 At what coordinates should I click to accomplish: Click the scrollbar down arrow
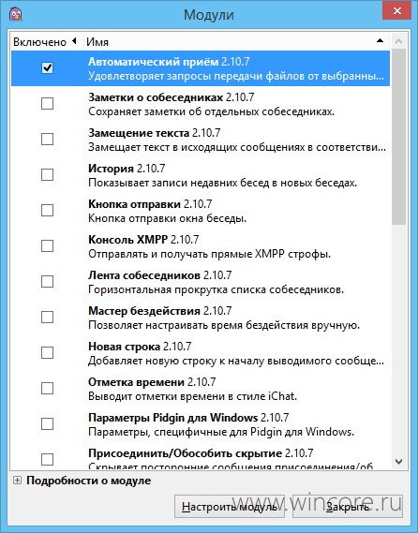pyautogui.click(x=399, y=462)
